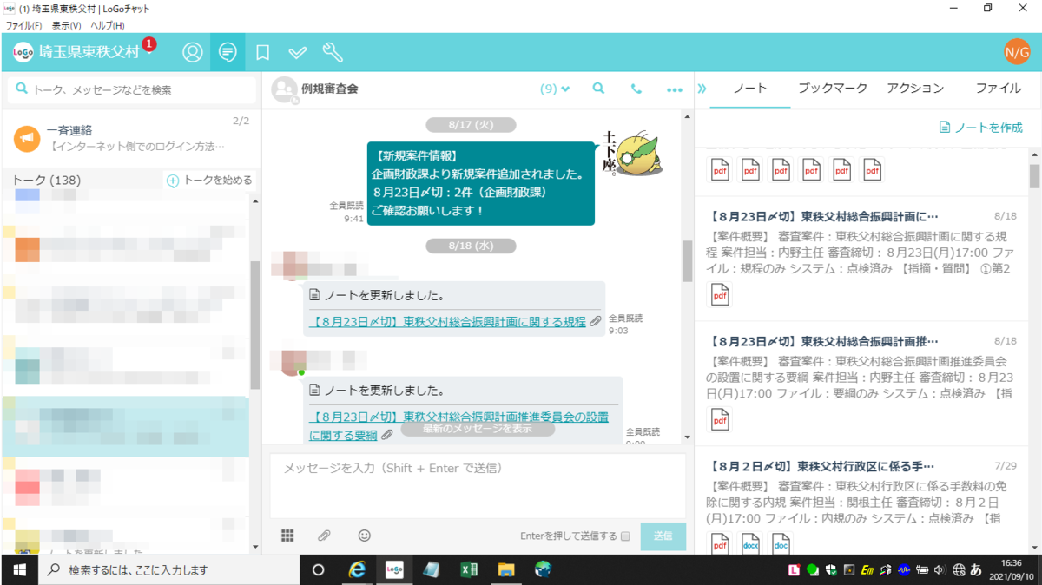
Task: Click the IME あ indicator in tray
Action: point(976,570)
